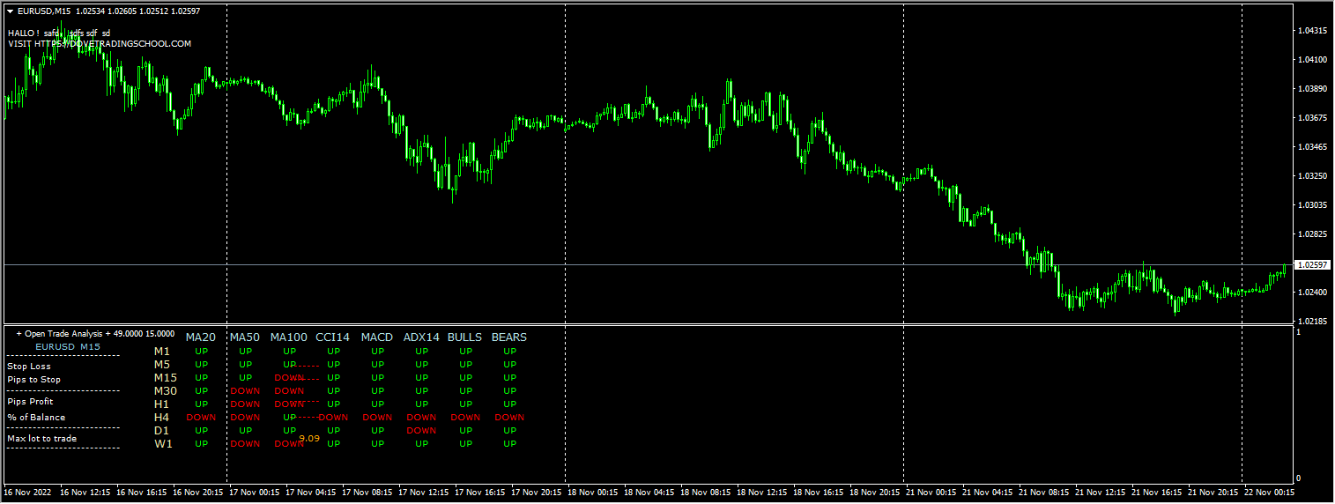Select the H4 timeframe row label
Image resolution: width=1335 pixels, height=504 pixels.
[x=161, y=418]
